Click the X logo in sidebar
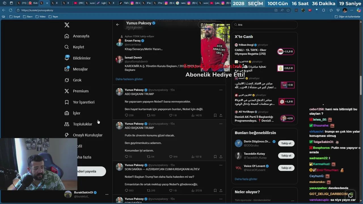 (x=67, y=25)
